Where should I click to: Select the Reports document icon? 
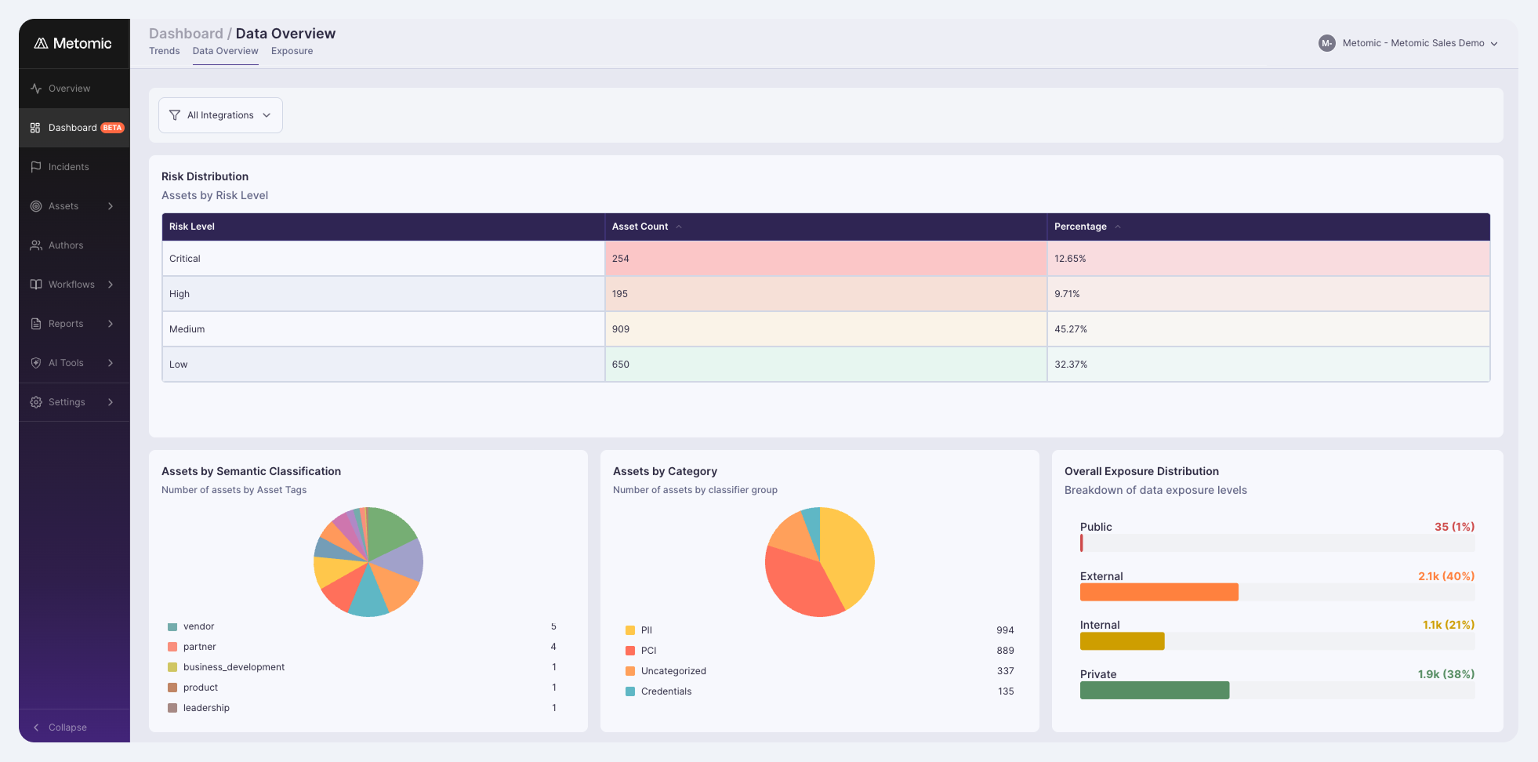36,324
